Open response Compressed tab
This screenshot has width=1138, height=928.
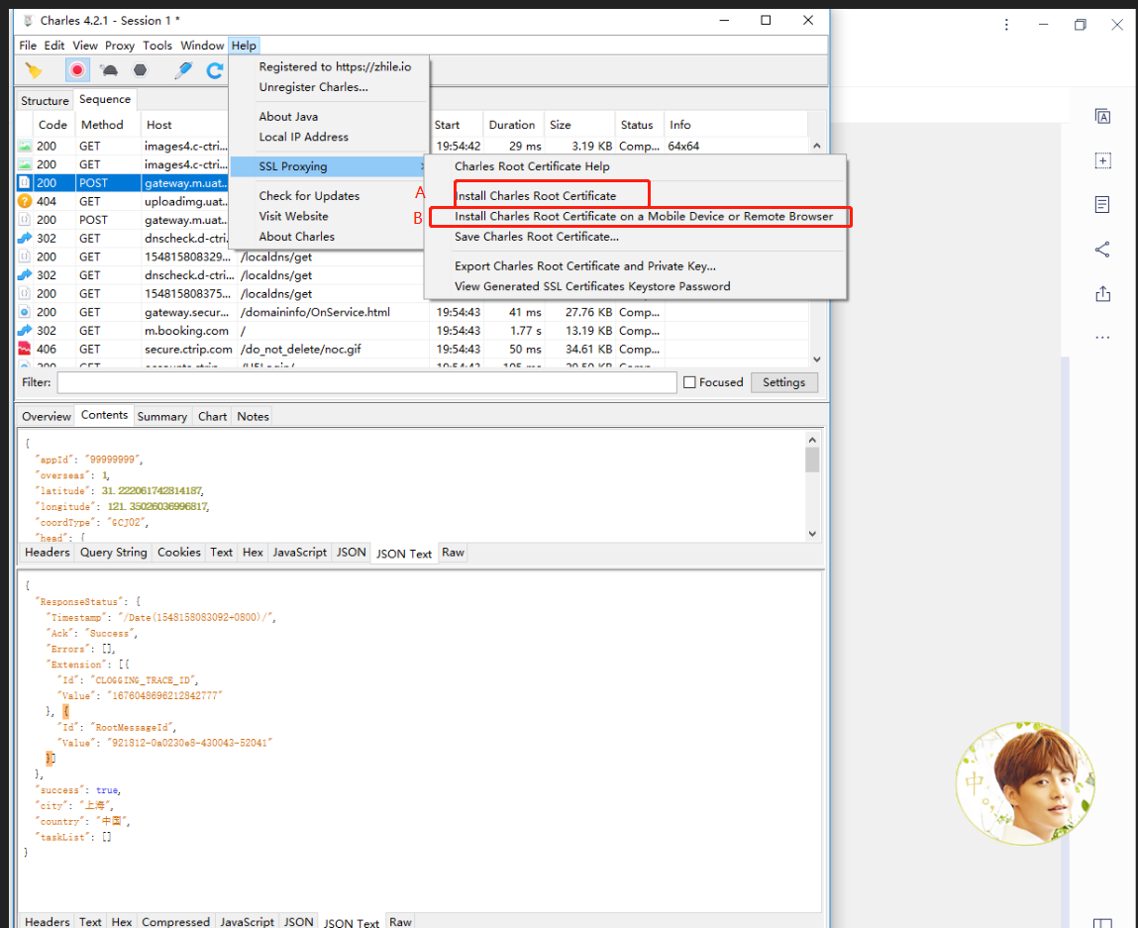point(175,921)
